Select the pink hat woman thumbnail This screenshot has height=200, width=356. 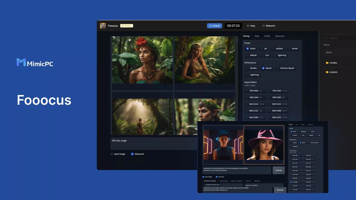coord(264,145)
